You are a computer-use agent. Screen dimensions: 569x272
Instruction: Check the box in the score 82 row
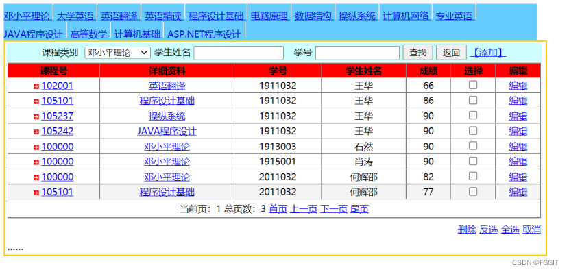(473, 176)
